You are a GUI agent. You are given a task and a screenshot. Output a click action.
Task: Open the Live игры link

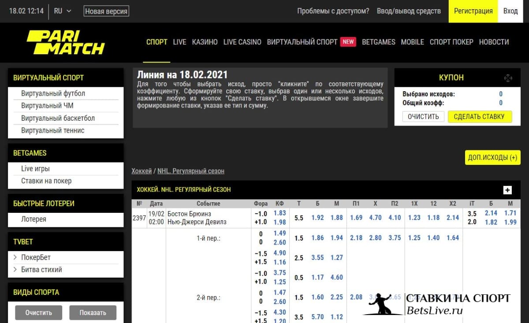click(x=35, y=169)
